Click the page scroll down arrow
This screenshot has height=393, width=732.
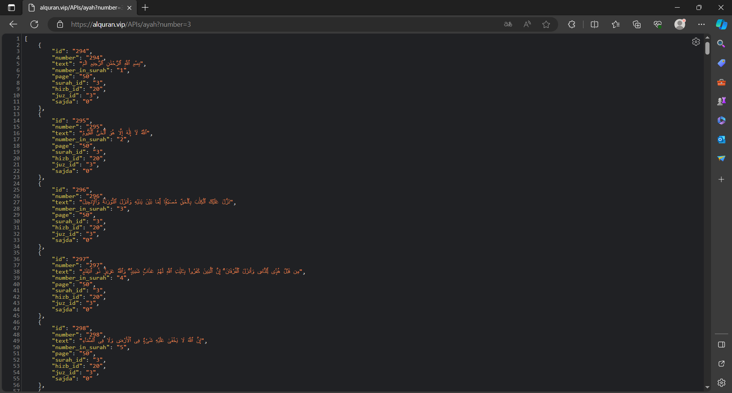coord(707,387)
